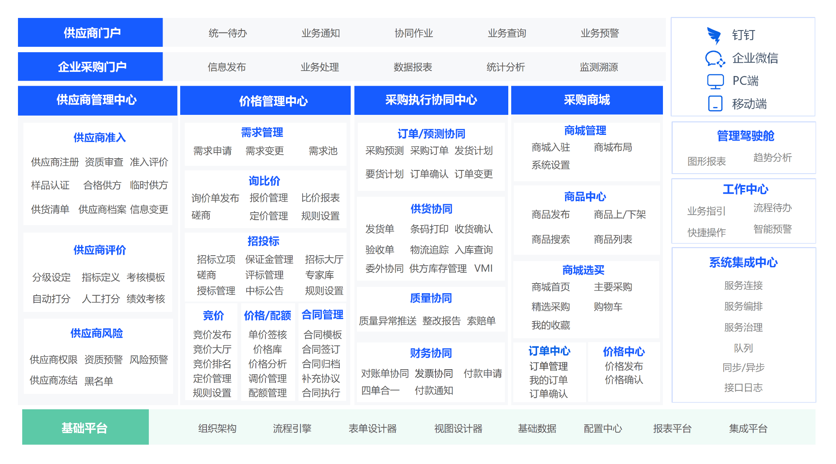
Task: Click the 移动端 tablet icon
Action: click(715, 103)
